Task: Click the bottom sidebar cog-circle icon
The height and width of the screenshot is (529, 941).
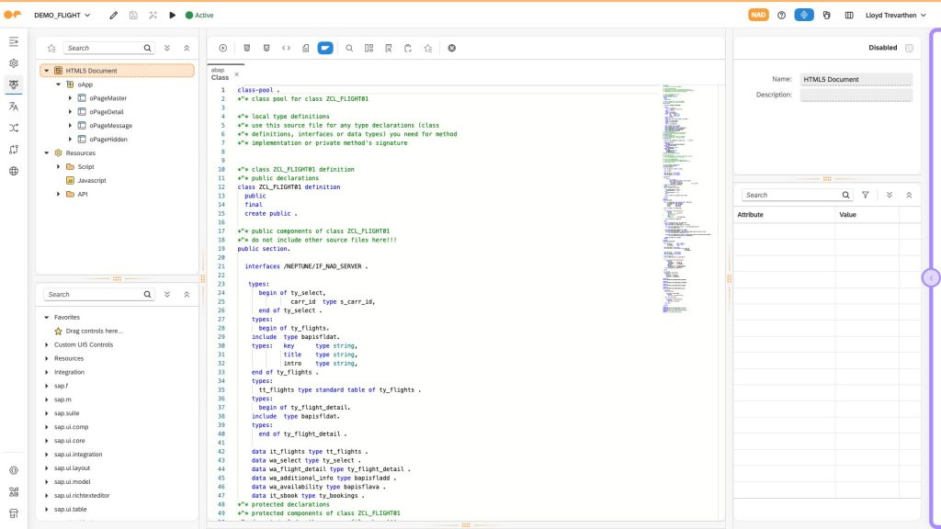Action: [x=14, y=470]
